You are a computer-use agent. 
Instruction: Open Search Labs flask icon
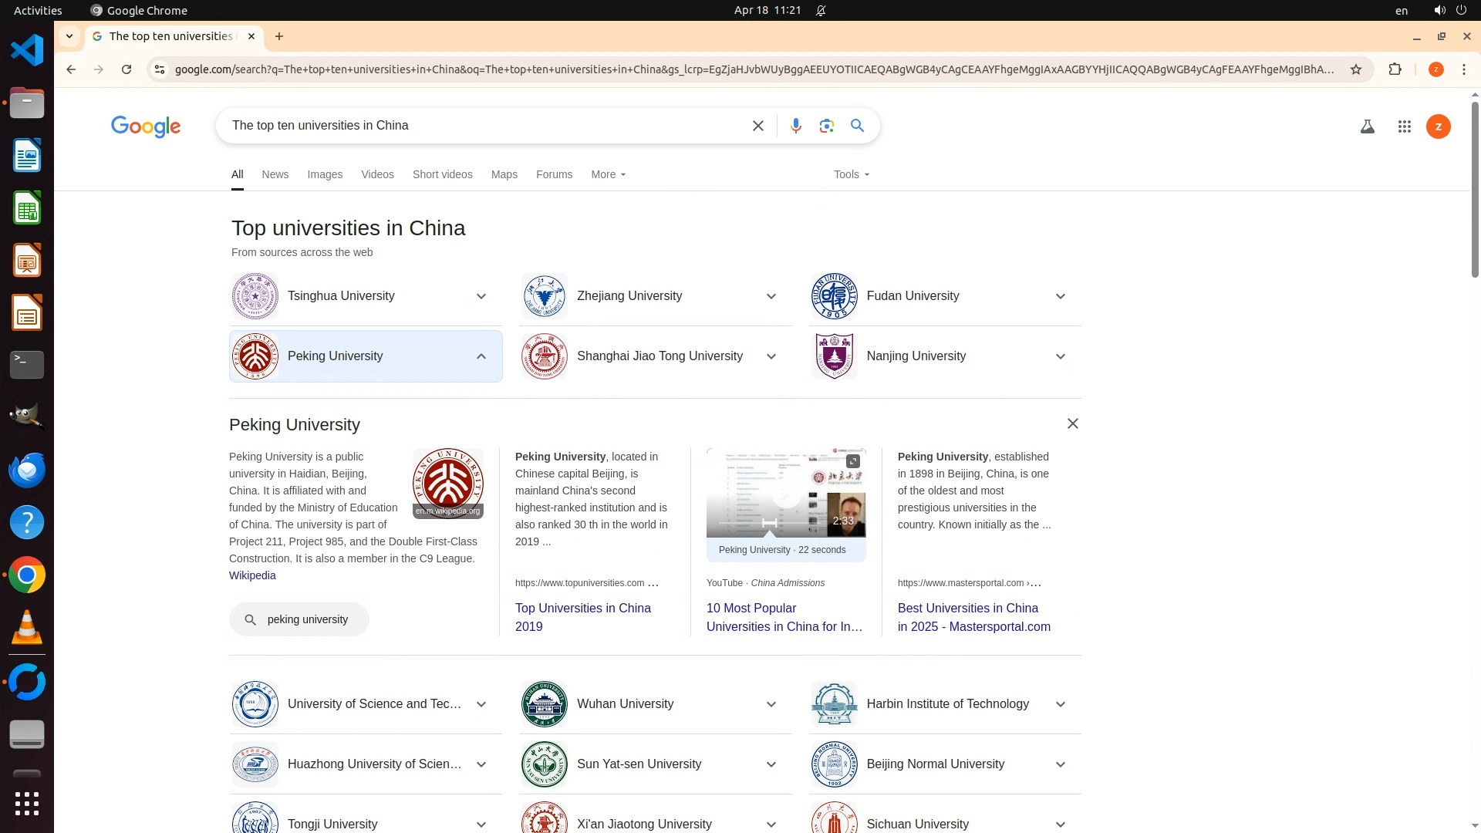click(1367, 126)
